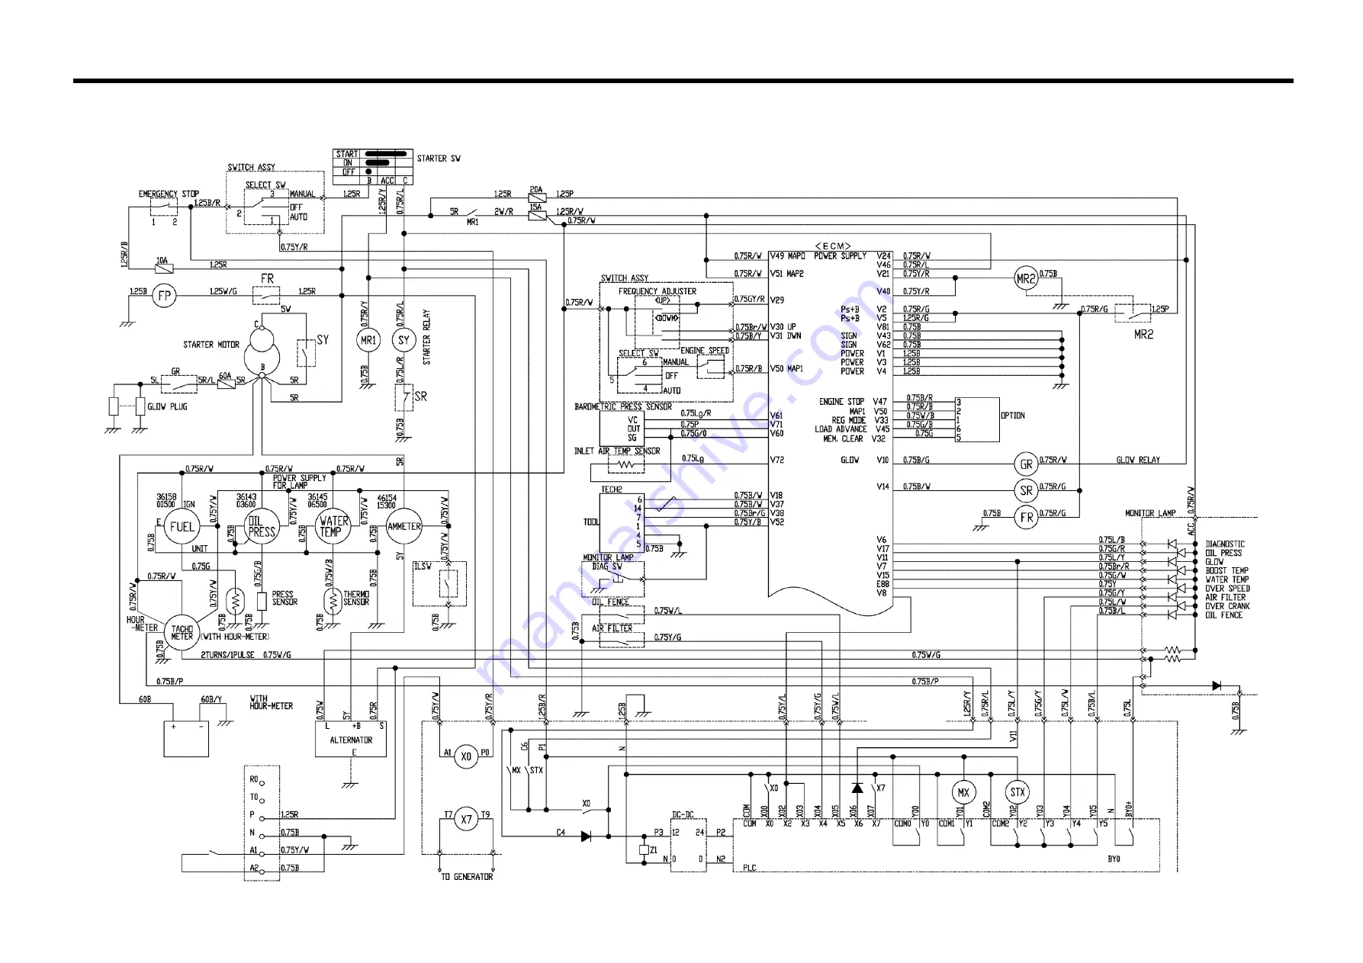
Task: Select the GR glow relay coil circle
Action: point(1027,464)
